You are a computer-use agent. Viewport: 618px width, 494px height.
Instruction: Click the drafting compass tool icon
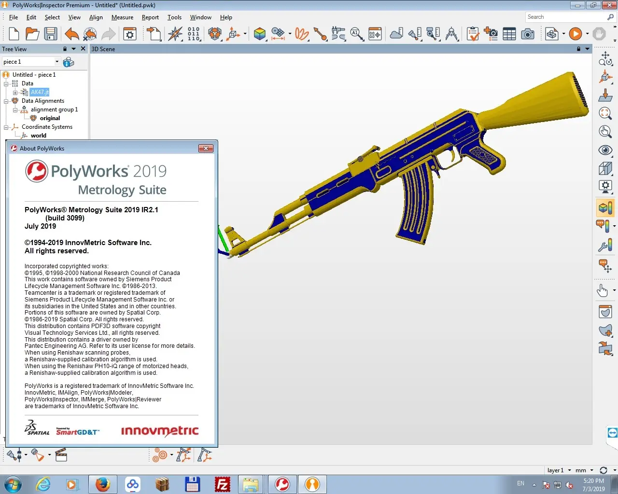tap(452, 34)
